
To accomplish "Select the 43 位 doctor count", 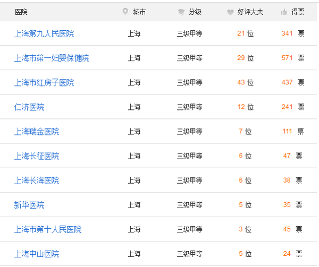I will [x=245, y=82].
